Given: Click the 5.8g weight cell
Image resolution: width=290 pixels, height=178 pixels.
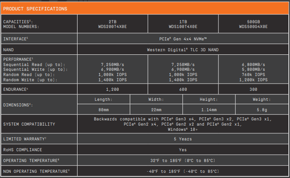Looking at the screenshot, I should (262, 110).
